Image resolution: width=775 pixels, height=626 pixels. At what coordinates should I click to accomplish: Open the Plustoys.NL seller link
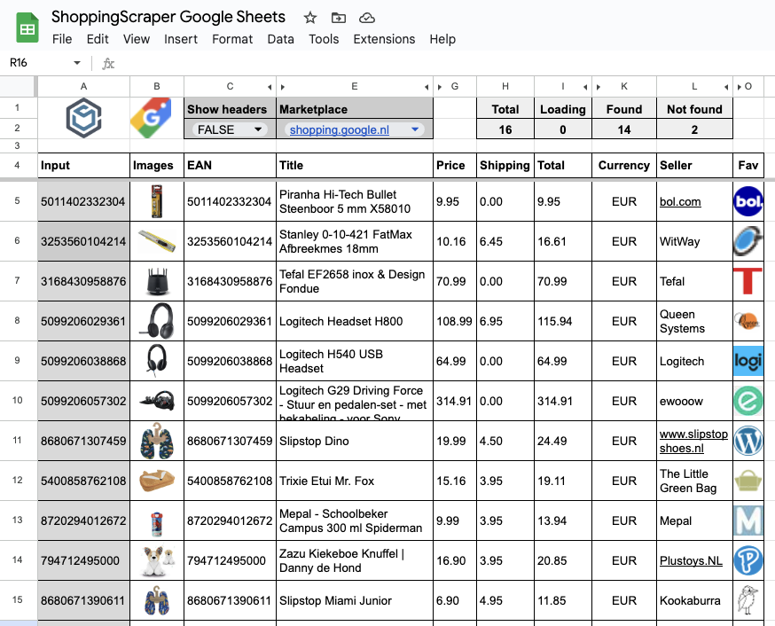click(x=691, y=560)
